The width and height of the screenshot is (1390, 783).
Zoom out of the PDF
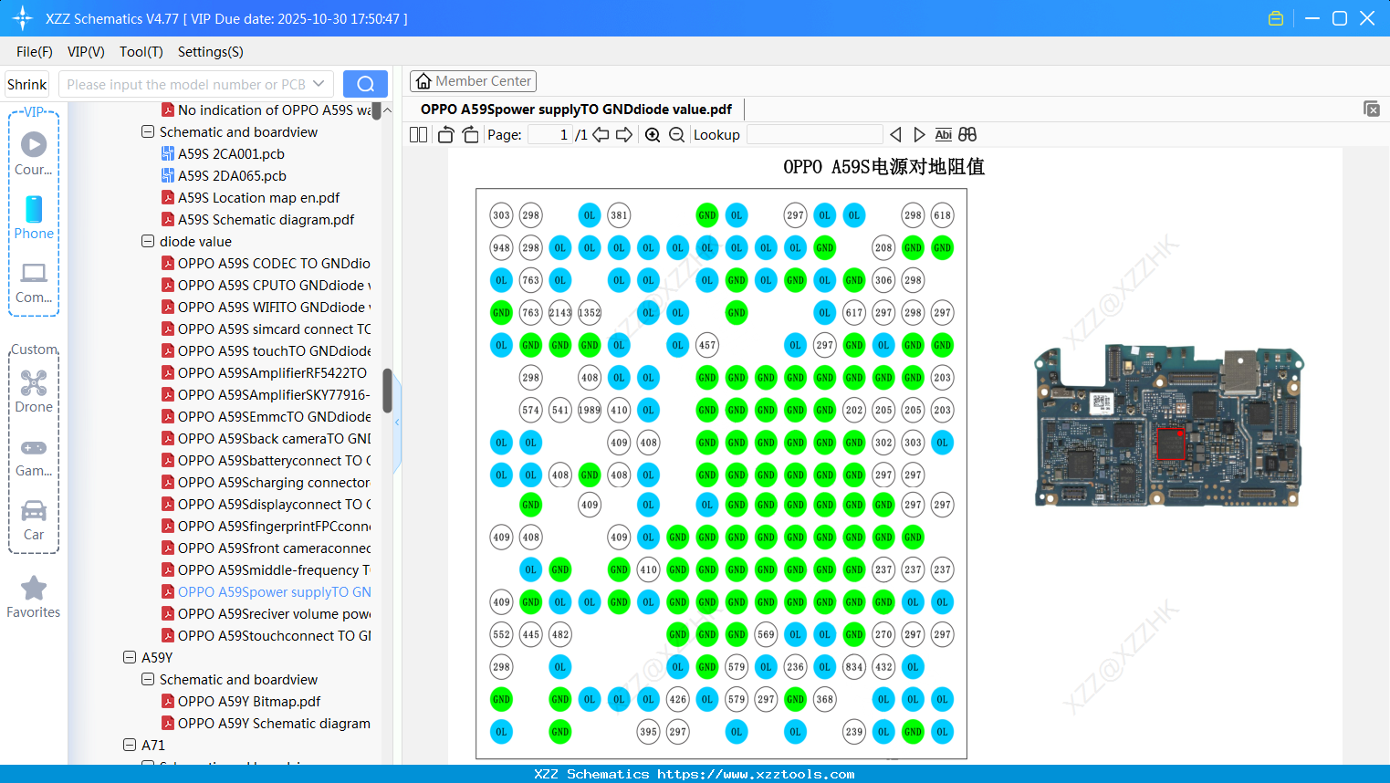(x=676, y=135)
